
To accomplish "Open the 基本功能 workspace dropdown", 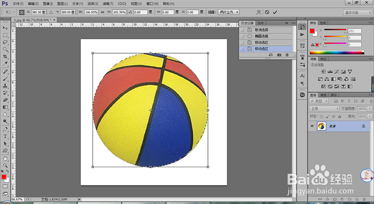I will tap(358, 12).
